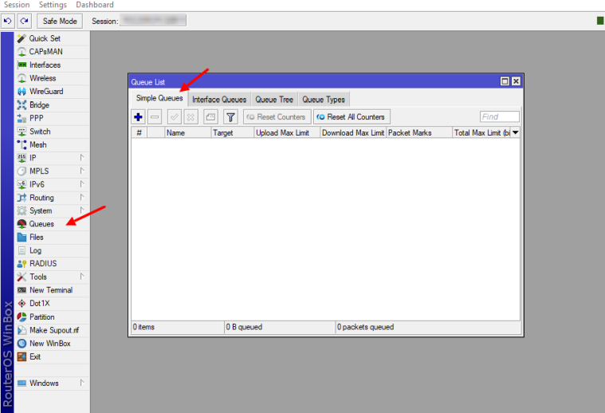Open the Wireless menu

pyautogui.click(x=52, y=78)
